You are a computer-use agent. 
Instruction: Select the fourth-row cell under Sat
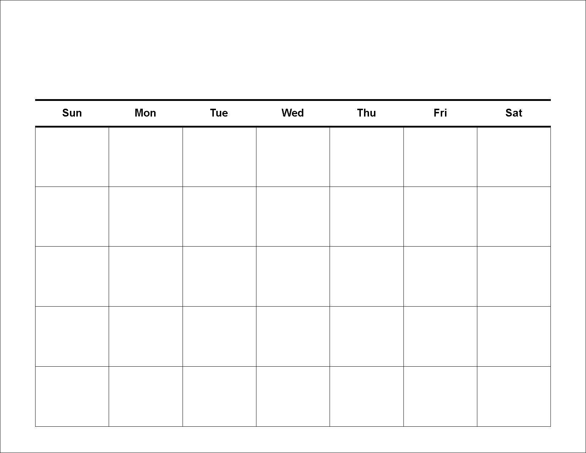click(514, 336)
